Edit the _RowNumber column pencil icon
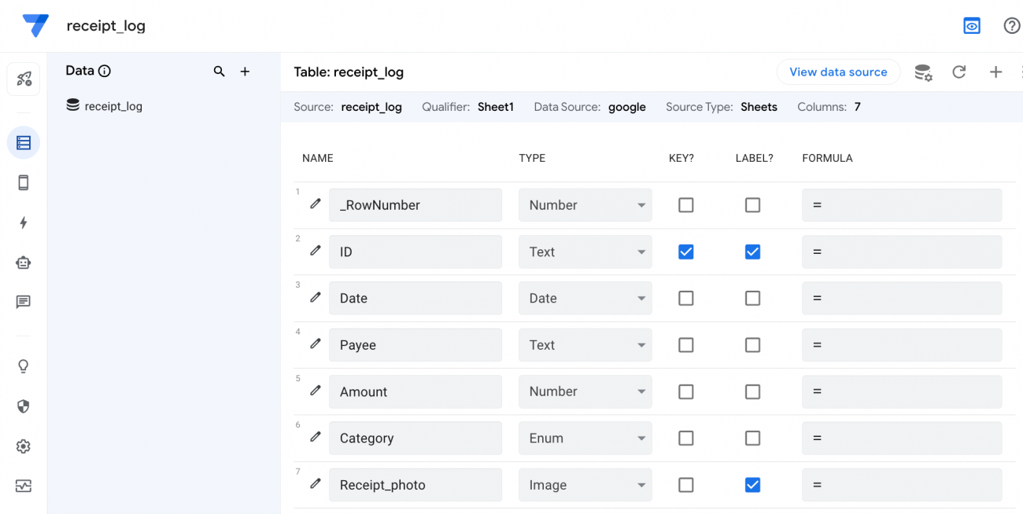Image resolution: width=1023 pixels, height=514 pixels. click(316, 204)
